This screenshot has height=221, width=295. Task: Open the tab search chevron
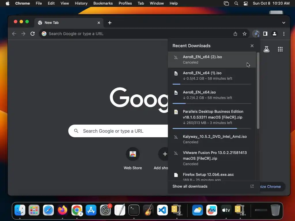(x=284, y=23)
